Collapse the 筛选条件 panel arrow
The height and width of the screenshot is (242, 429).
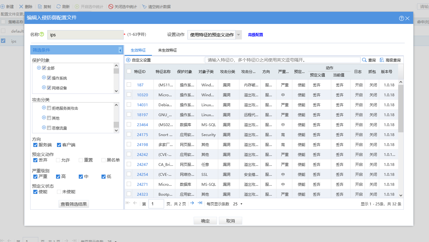[x=120, y=50]
